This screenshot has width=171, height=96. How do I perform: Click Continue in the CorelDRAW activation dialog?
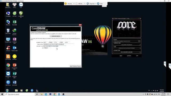click(x=75, y=66)
